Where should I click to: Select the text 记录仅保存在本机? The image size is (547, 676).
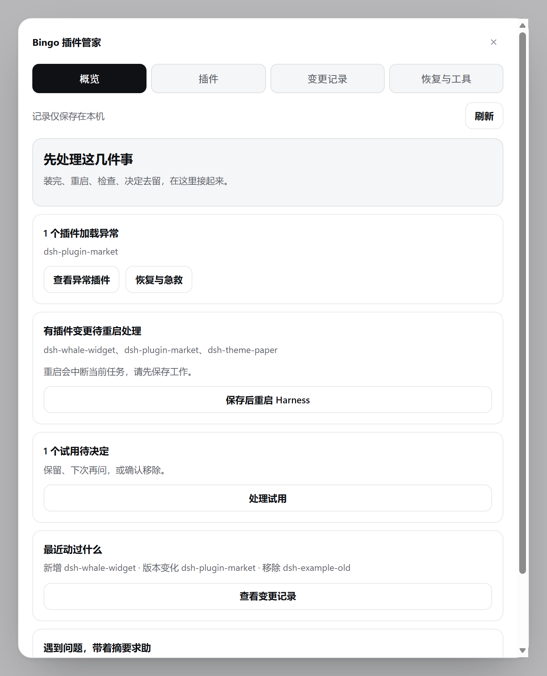[68, 116]
